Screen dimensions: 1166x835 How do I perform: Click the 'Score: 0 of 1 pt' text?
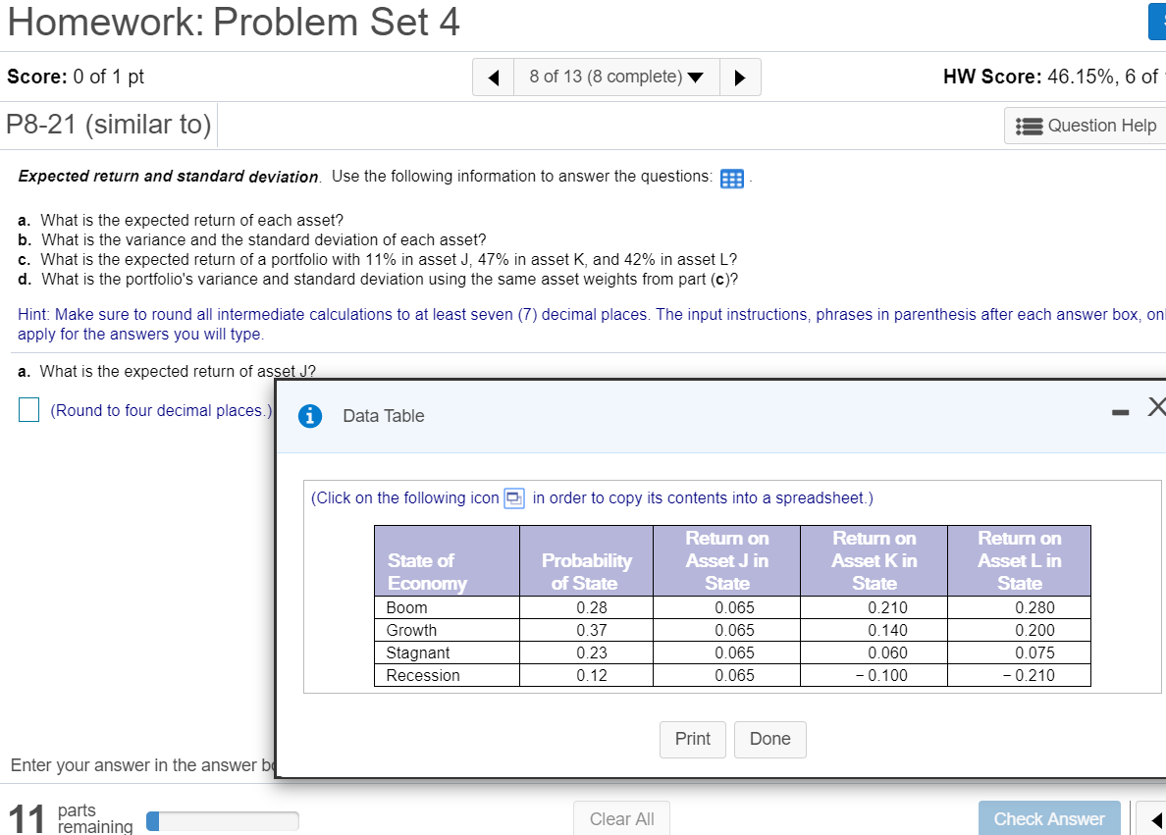coord(76,77)
